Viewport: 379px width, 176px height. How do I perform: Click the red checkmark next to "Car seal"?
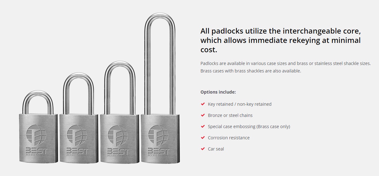(203, 149)
